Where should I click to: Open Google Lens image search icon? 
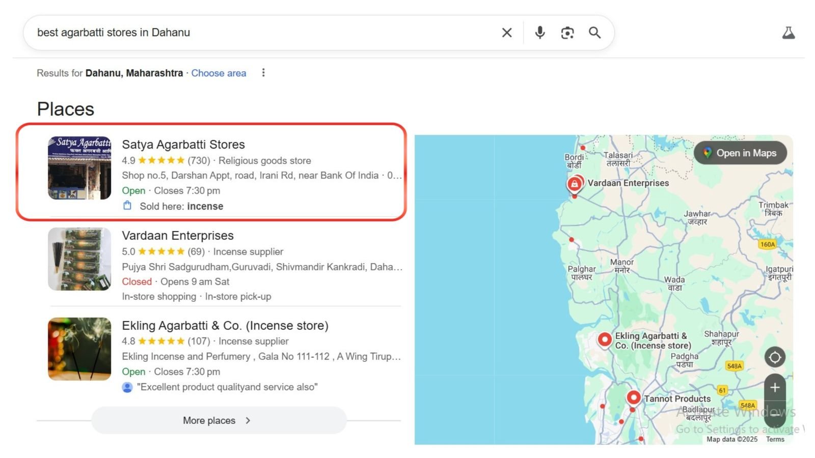click(567, 33)
